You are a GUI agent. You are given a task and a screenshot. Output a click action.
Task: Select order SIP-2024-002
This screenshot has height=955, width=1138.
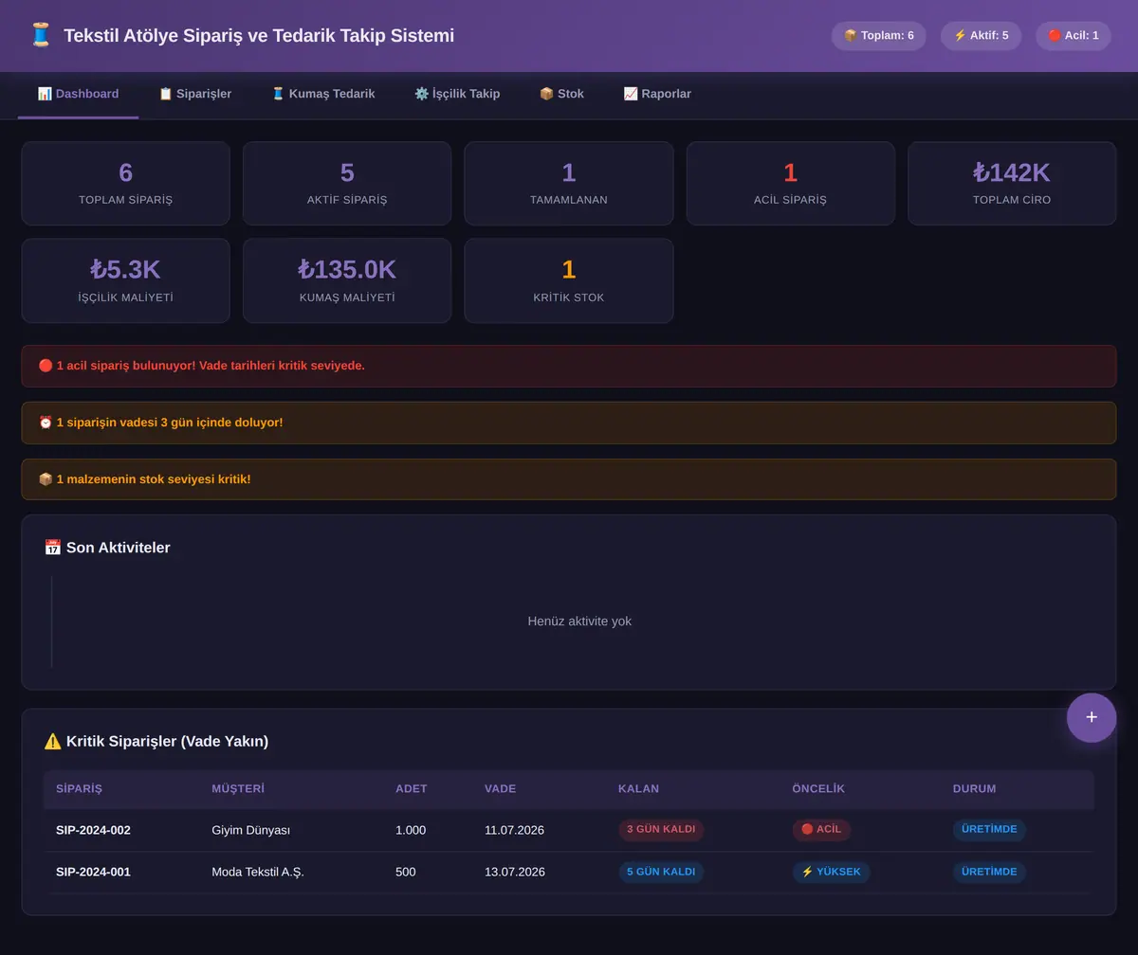(93, 830)
